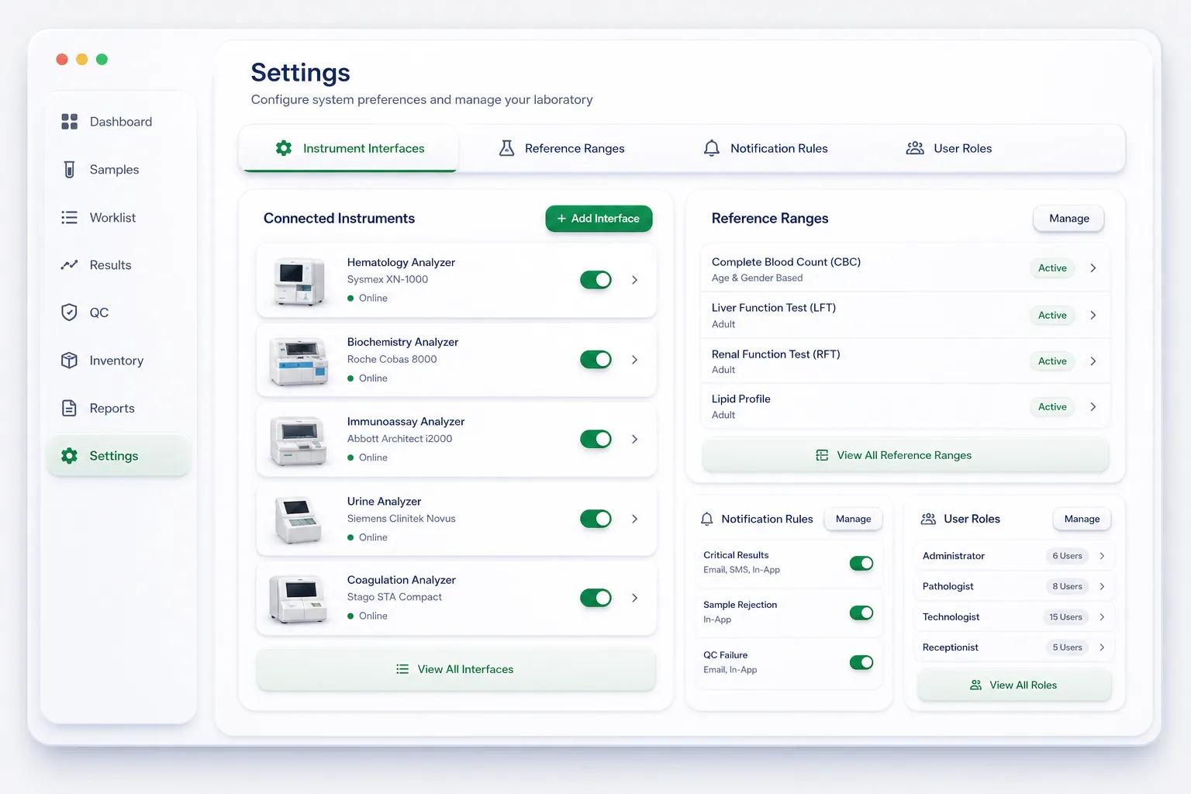Switch off the Urine Analyzer toggle
Image resolution: width=1191 pixels, height=794 pixels.
click(595, 519)
